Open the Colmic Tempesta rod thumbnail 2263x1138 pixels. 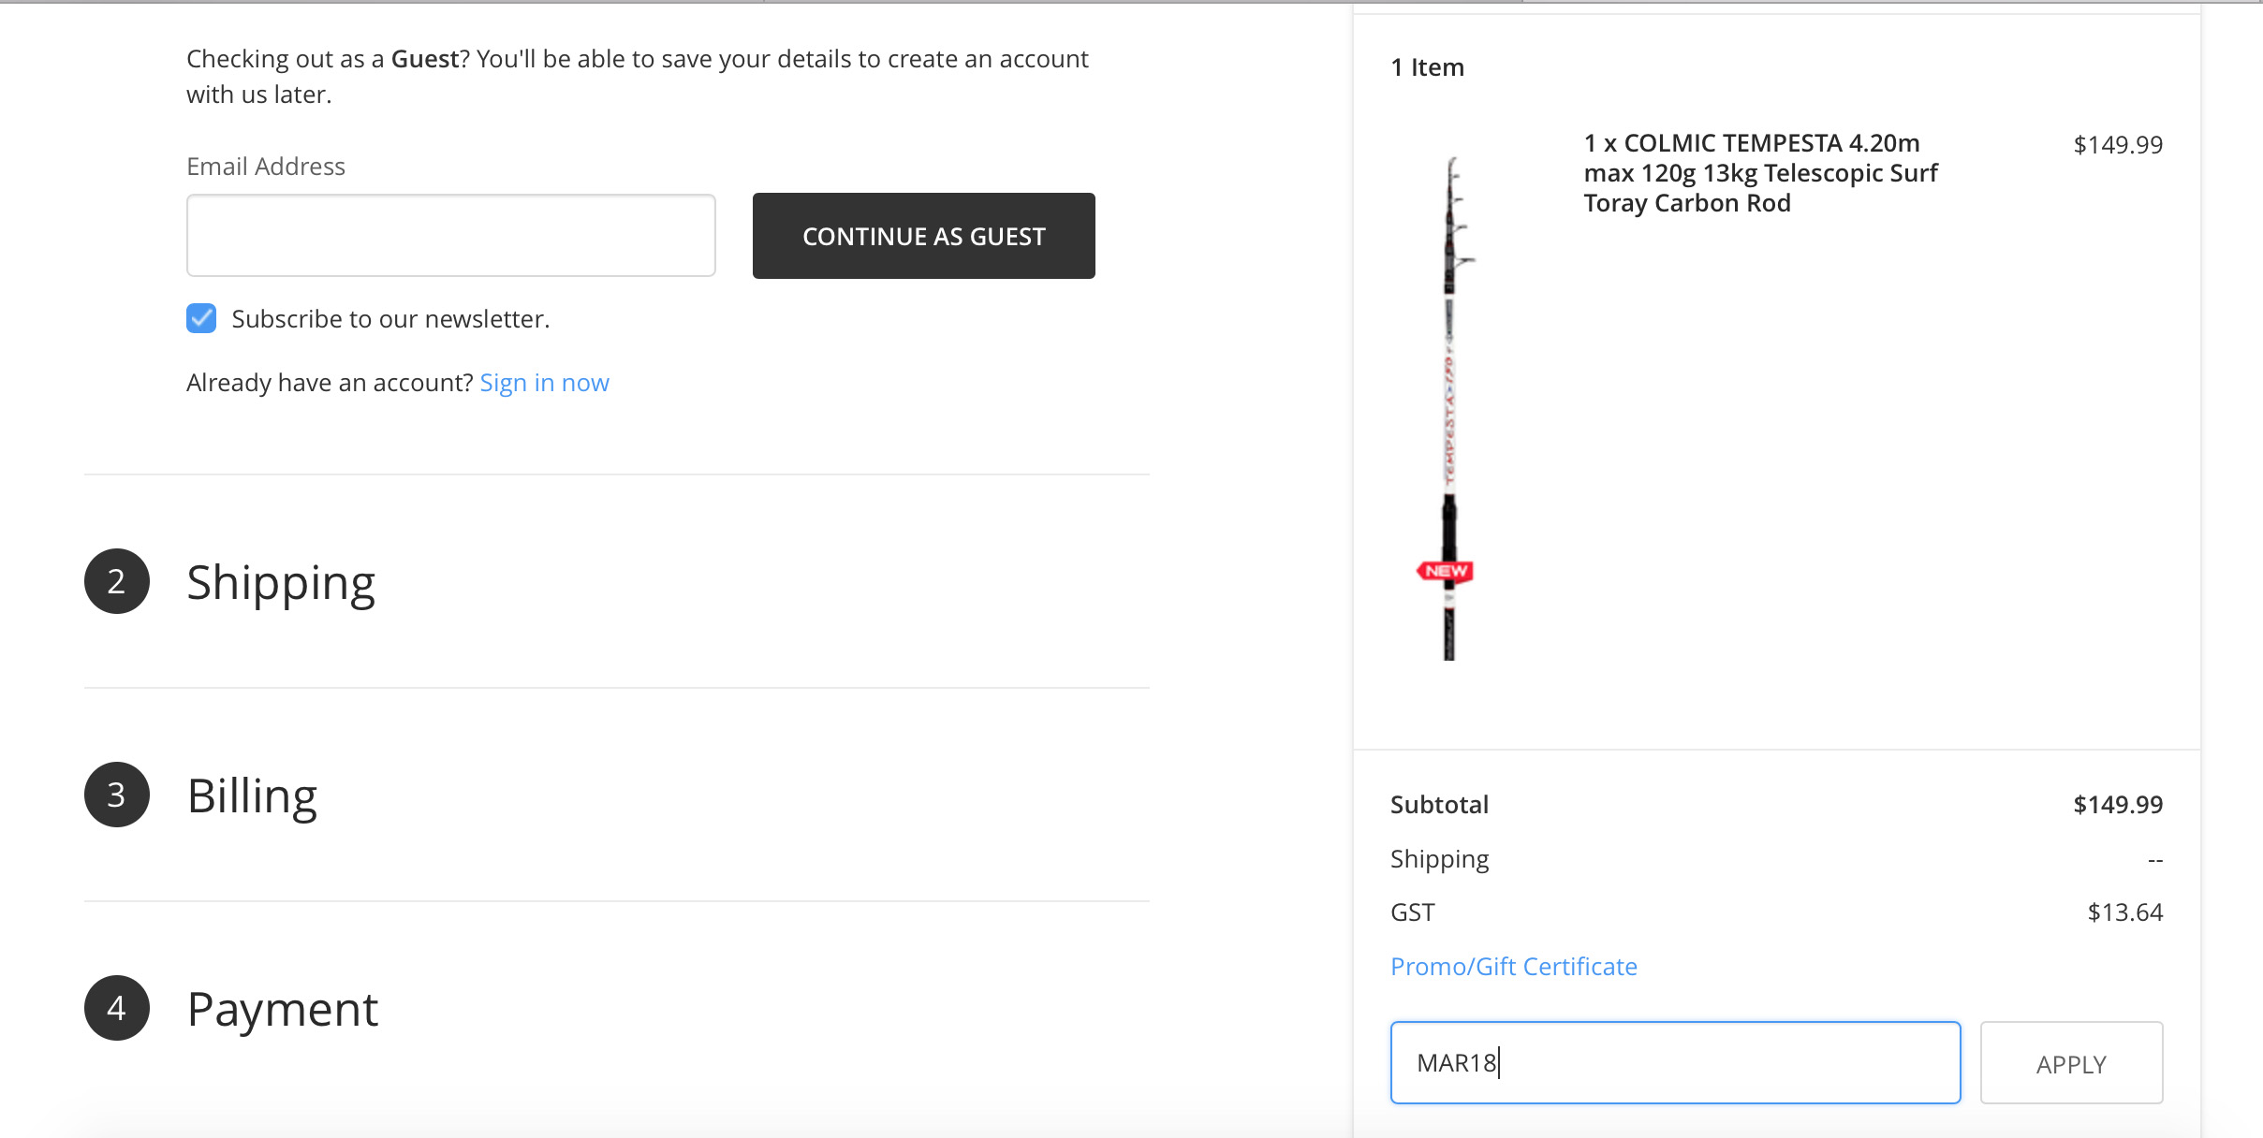[x=1449, y=407]
